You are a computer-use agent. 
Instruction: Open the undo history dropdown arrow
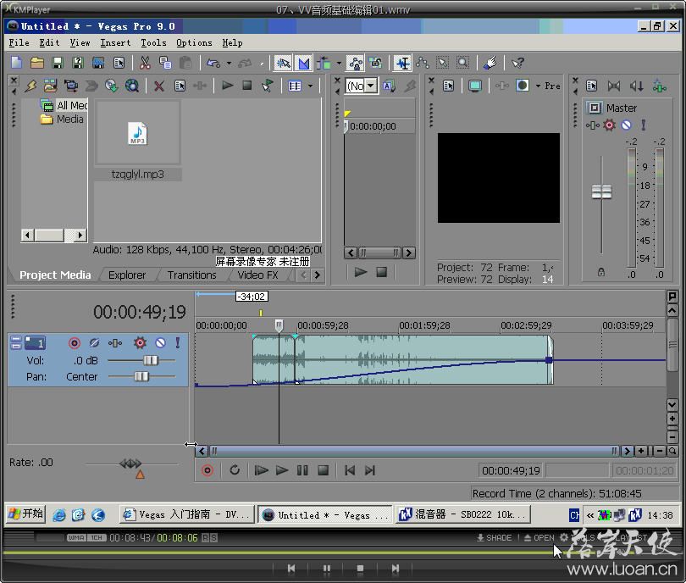tap(229, 63)
